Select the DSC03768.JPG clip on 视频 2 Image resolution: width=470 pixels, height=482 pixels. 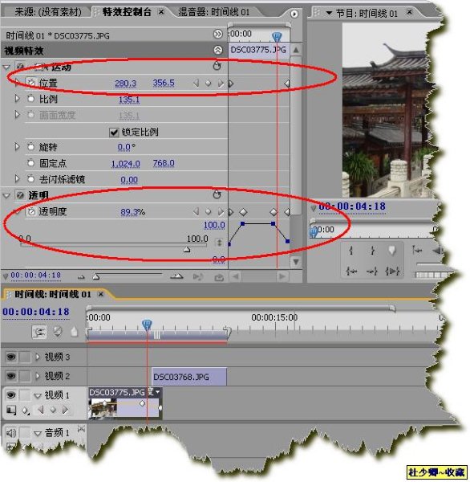pos(189,377)
